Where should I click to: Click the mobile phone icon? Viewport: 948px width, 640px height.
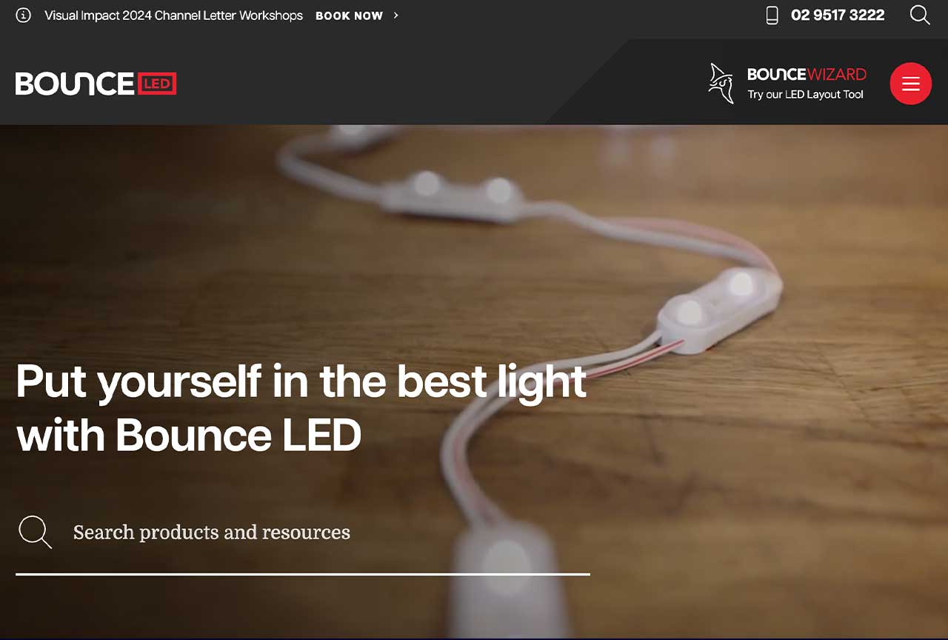pyautogui.click(x=772, y=16)
